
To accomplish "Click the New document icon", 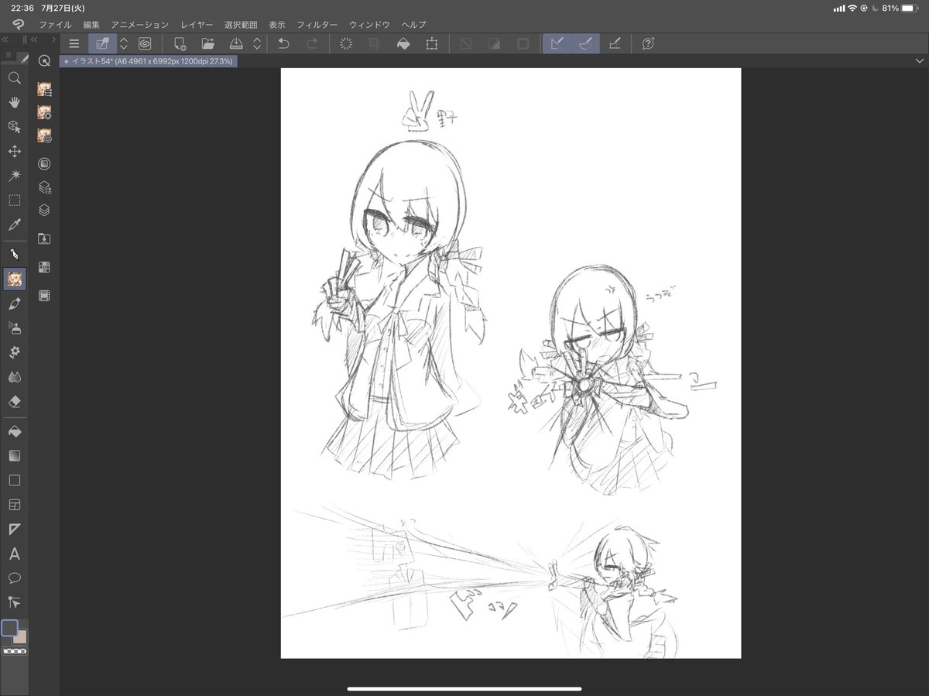I will 180,43.
